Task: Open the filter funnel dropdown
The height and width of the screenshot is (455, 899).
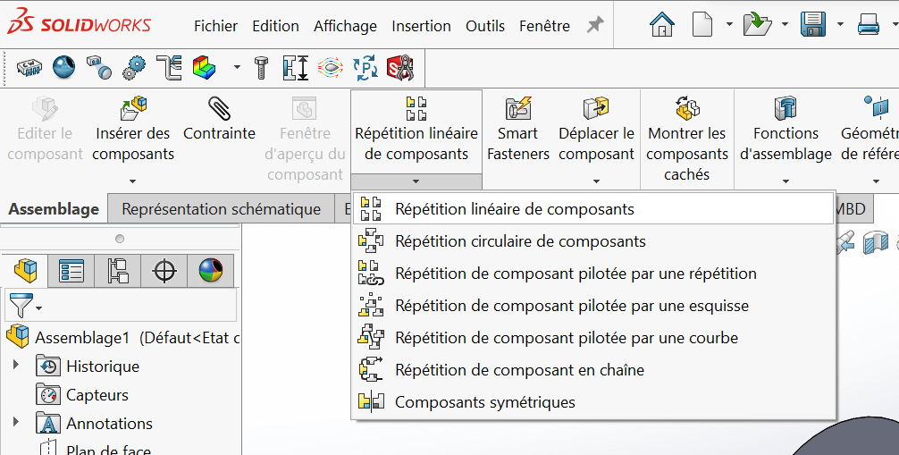Action: tap(24, 307)
